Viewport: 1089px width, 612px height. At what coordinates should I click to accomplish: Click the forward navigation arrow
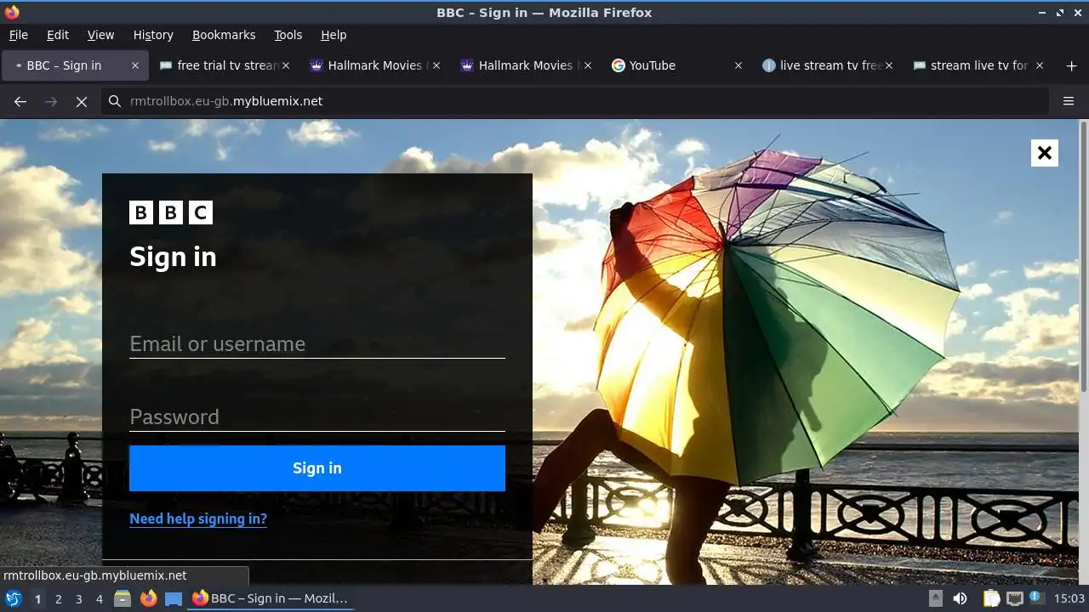[51, 101]
